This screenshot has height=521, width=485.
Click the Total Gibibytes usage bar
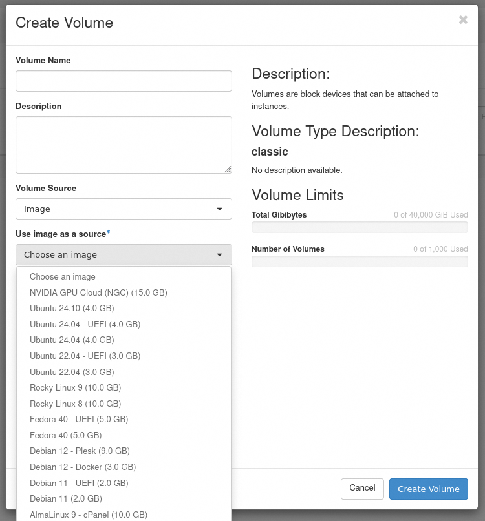point(360,227)
